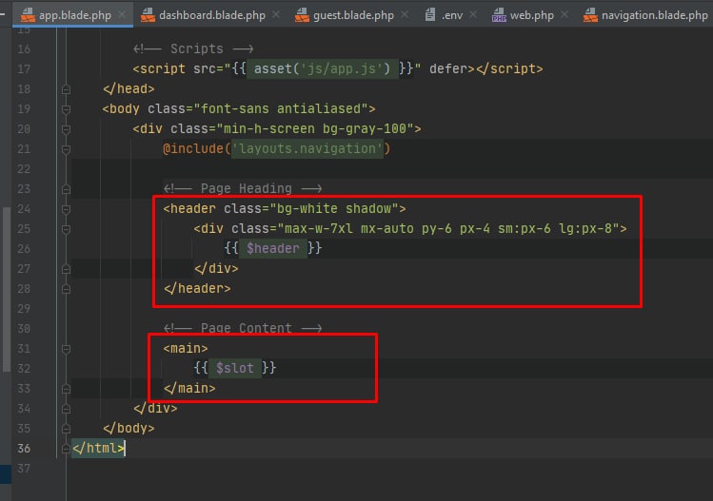This screenshot has height=501, width=713.
Task: Click the Page Heading comment
Action: (x=243, y=188)
